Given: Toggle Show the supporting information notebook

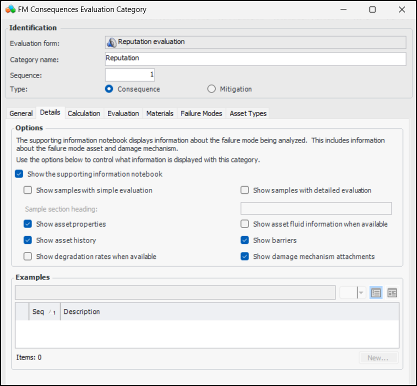Looking at the screenshot, I should click(19, 174).
